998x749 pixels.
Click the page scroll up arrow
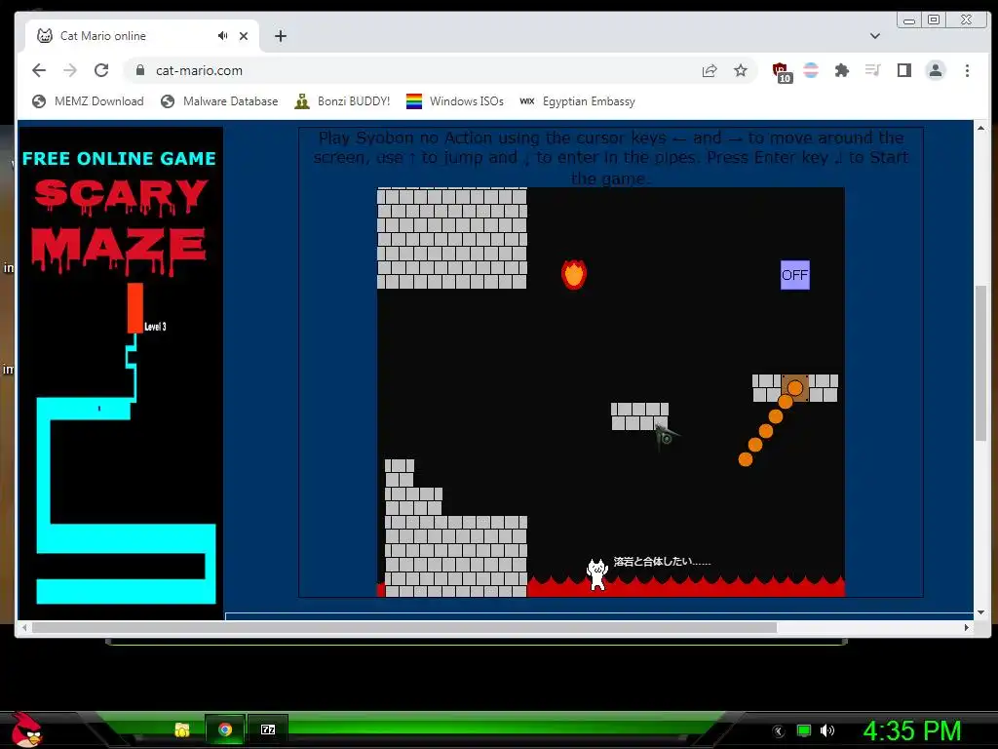[x=980, y=128]
